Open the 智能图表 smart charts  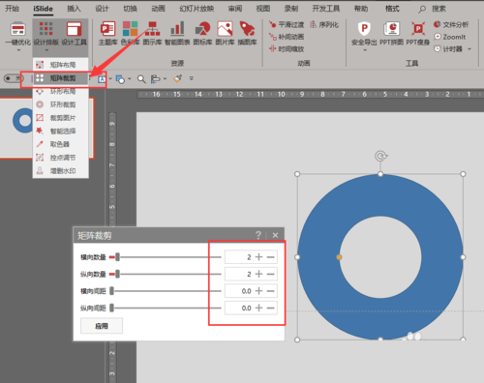click(177, 33)
